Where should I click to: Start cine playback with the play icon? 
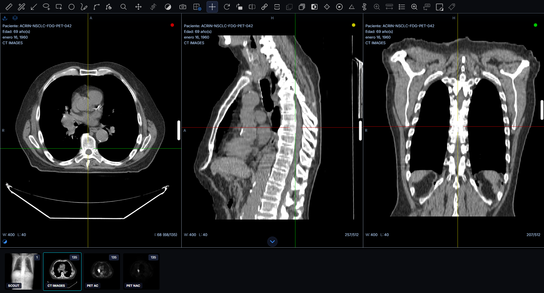pyautogui.click(x=339, y=7)
